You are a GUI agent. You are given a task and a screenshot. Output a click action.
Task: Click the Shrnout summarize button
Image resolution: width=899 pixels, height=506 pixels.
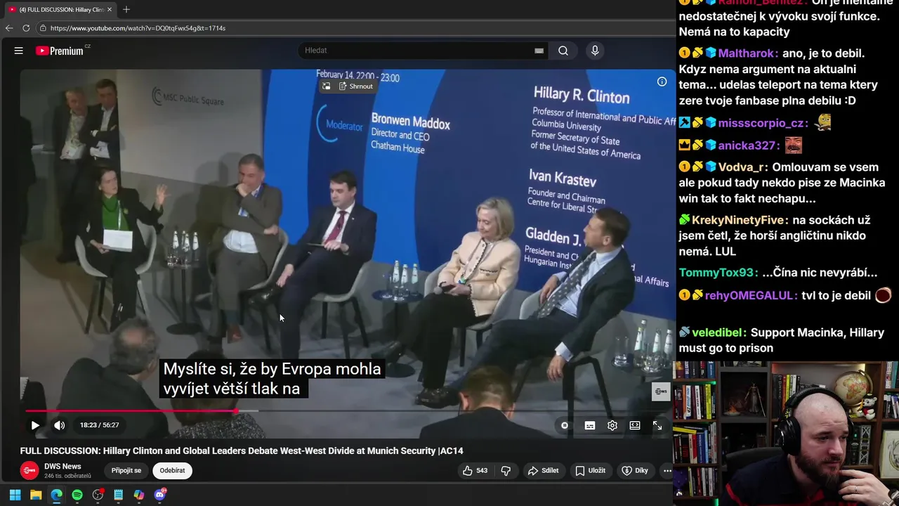pyautogui.click(x=356, y=86)
